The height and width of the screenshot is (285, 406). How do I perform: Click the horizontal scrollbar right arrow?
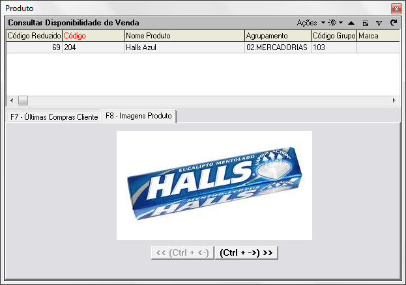coord(394,100)
